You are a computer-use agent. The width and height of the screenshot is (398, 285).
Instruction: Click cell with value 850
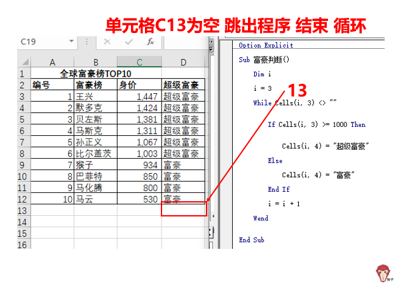click(139, 176)
